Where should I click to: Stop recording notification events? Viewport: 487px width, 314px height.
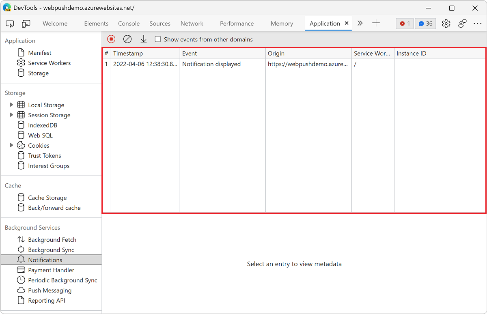tap(111, 39)
